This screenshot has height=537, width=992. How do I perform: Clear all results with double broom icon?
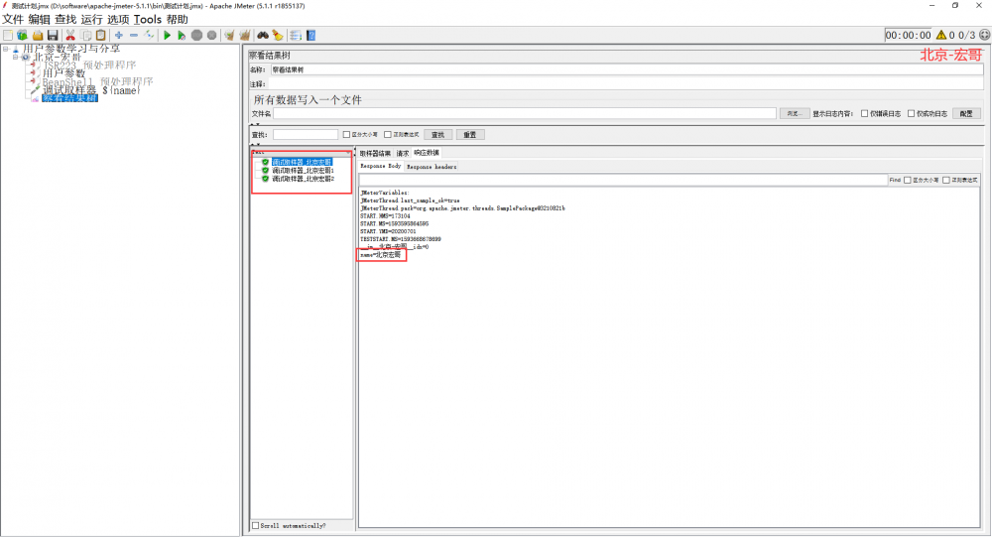pos(245,36)
